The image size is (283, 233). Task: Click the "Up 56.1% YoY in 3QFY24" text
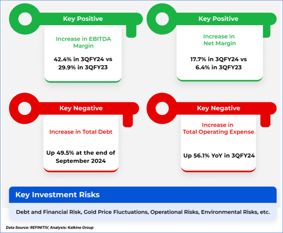pyautogui.click(x=218, y=156)
